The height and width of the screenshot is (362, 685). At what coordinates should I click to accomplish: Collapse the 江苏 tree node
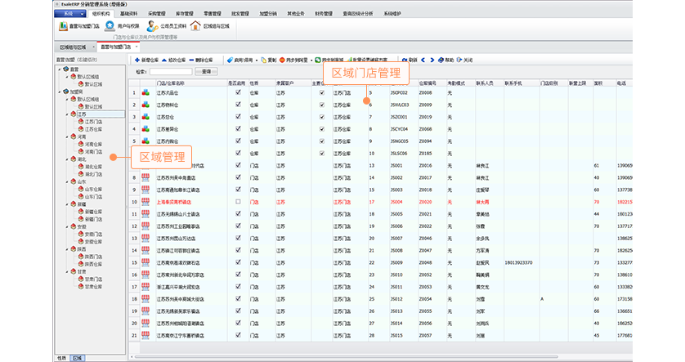tap(67, 114)
